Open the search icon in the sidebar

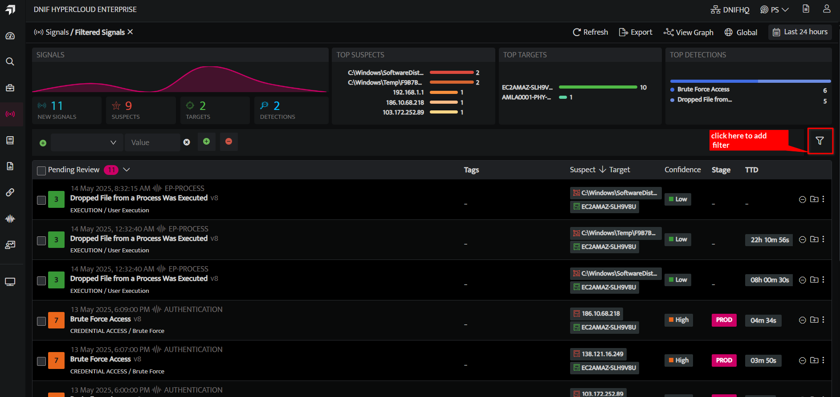click(x=10, y=61)
